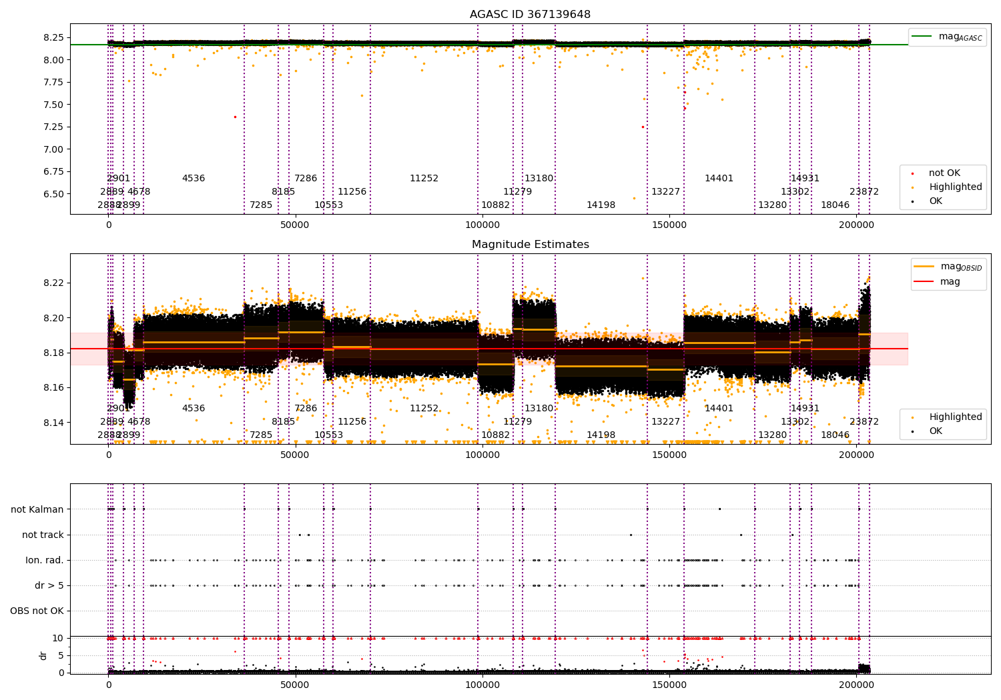Click the 8.00 y-axis tick label
This screenshot has width=1001, height=700.
point(53,60)
